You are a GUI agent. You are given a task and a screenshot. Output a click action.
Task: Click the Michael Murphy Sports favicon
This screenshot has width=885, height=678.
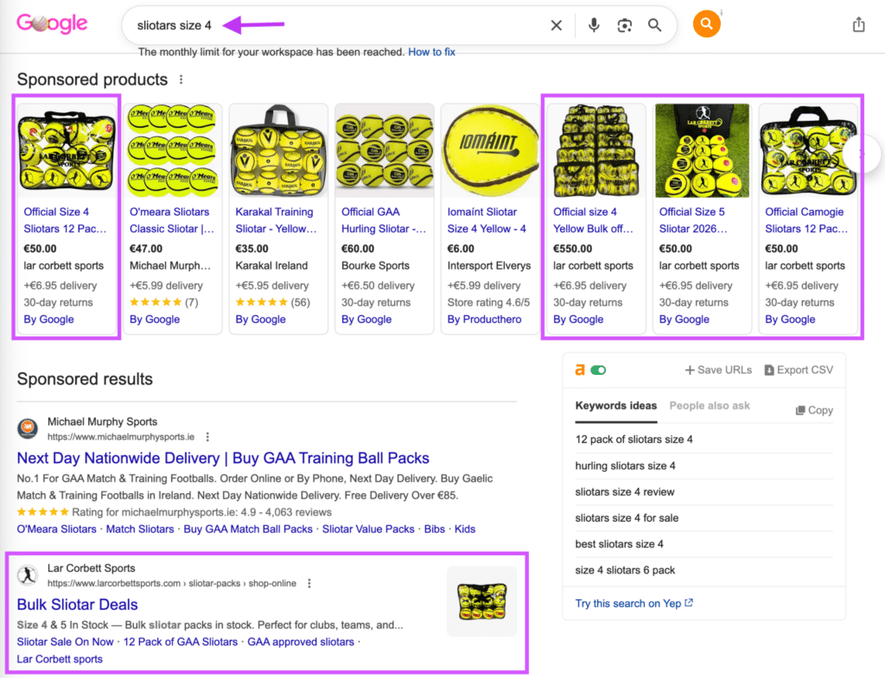pyautogui.click(x=28, y=428)
